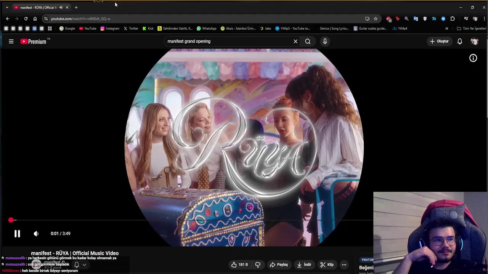Screen dimensions: 488x274
Task: Show hidden bookmarks with the double chevron
Action: (447, 29)
